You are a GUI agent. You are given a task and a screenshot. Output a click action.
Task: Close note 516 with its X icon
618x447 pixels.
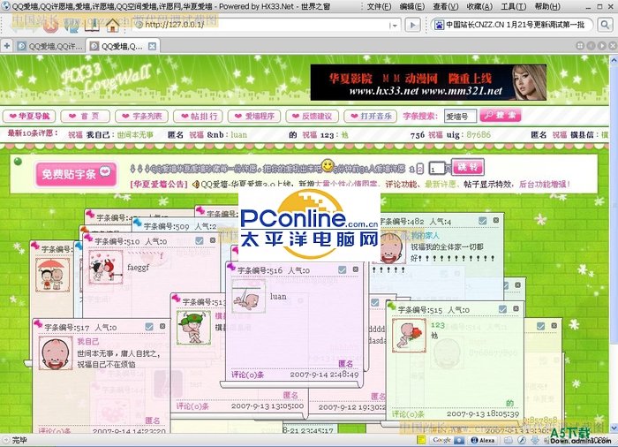point(356,269)
